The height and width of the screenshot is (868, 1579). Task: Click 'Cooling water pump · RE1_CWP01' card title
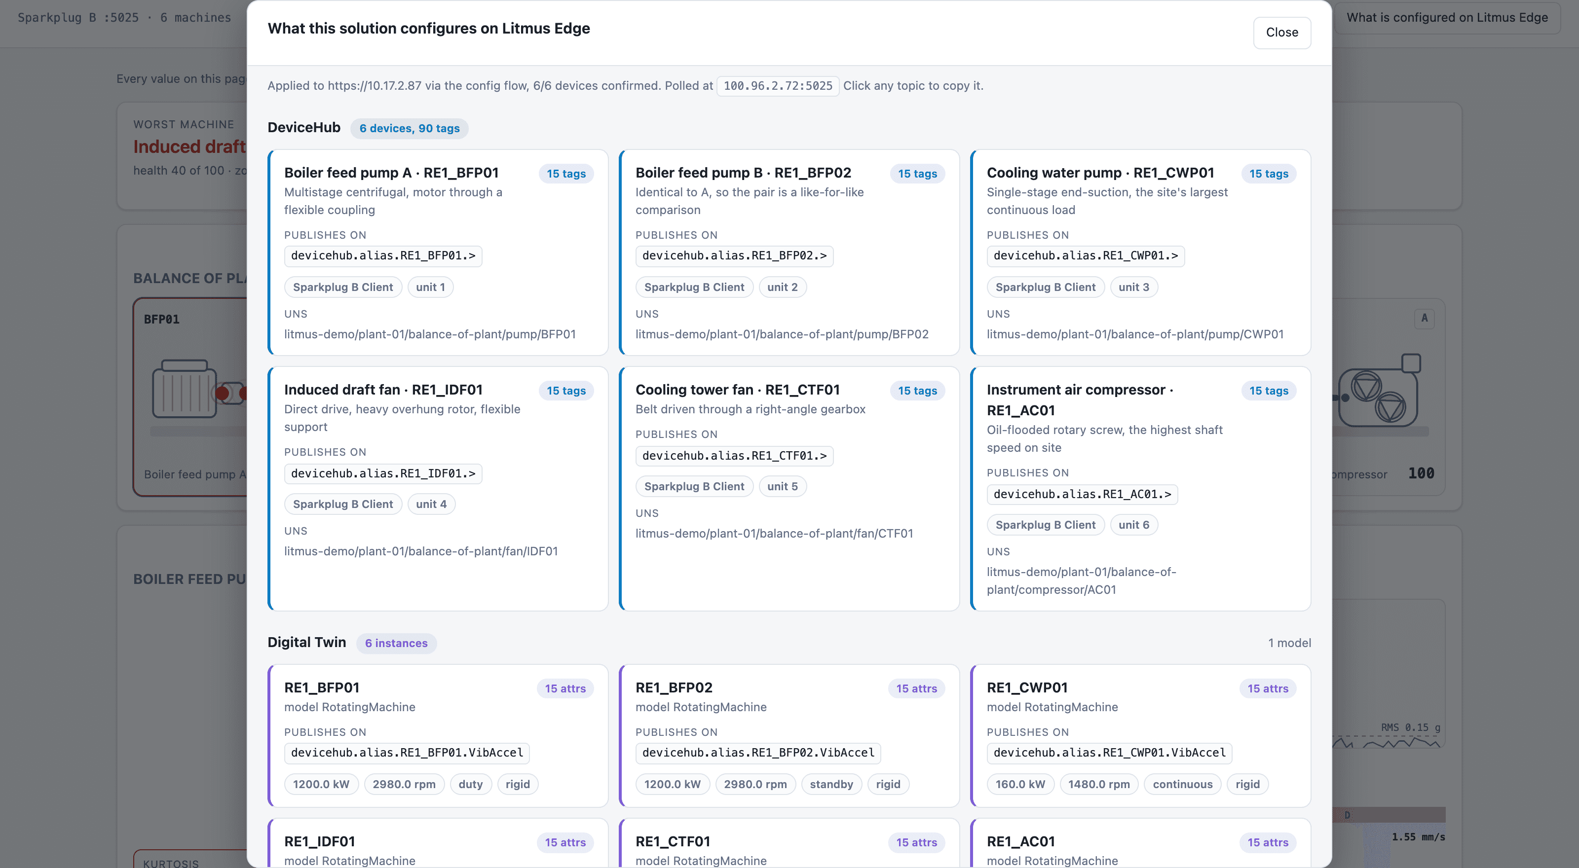click(1100, 174)
